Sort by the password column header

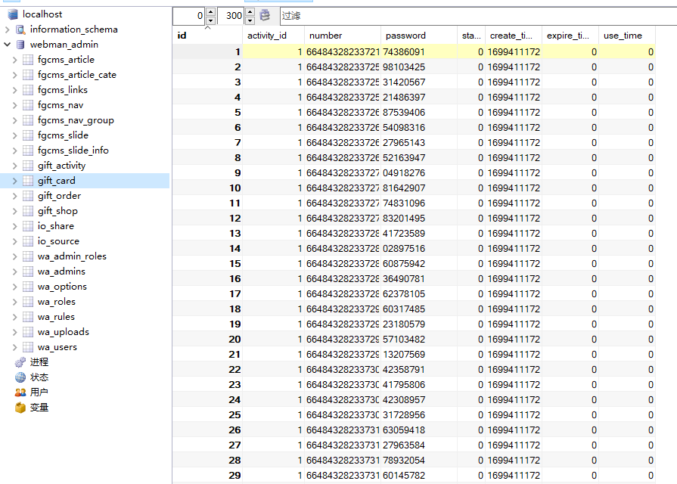tap(419, 36)
